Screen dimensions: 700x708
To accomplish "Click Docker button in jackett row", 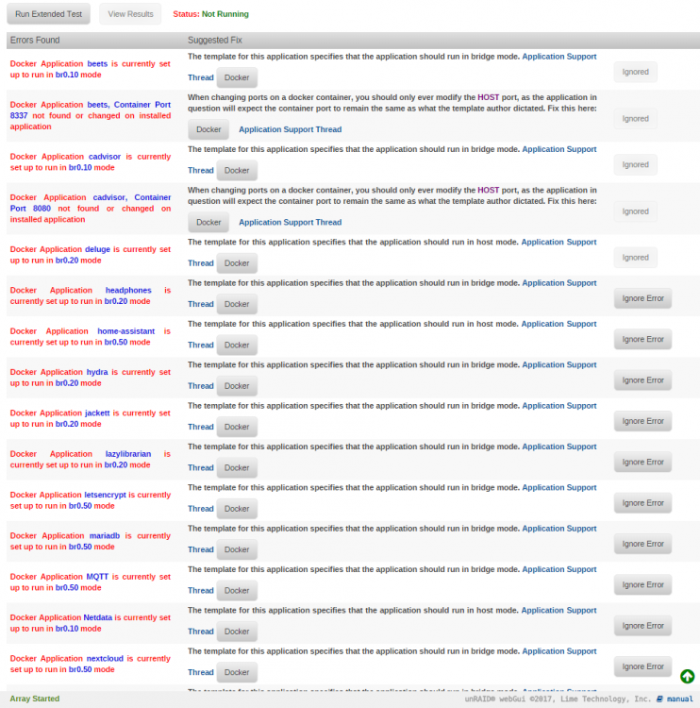I will pos(237,427).
